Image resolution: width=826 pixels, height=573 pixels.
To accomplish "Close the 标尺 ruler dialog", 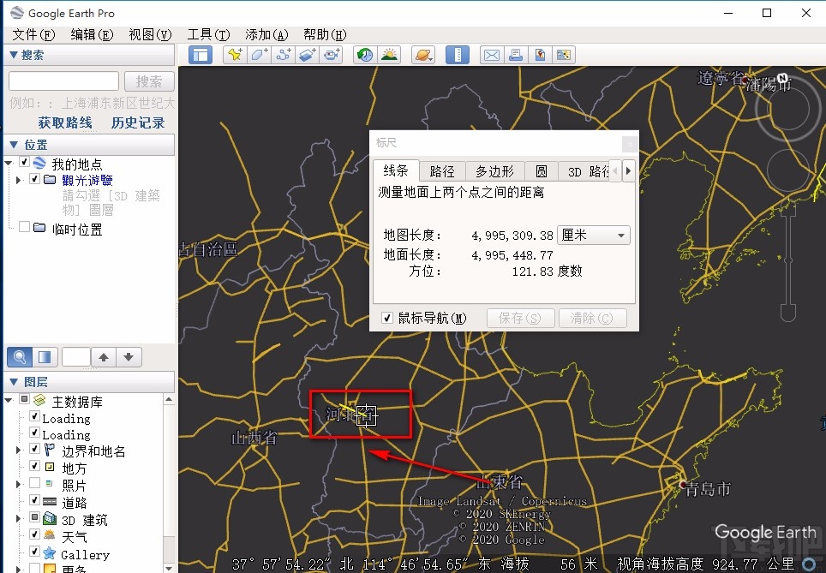I will (x=630, y=143).
